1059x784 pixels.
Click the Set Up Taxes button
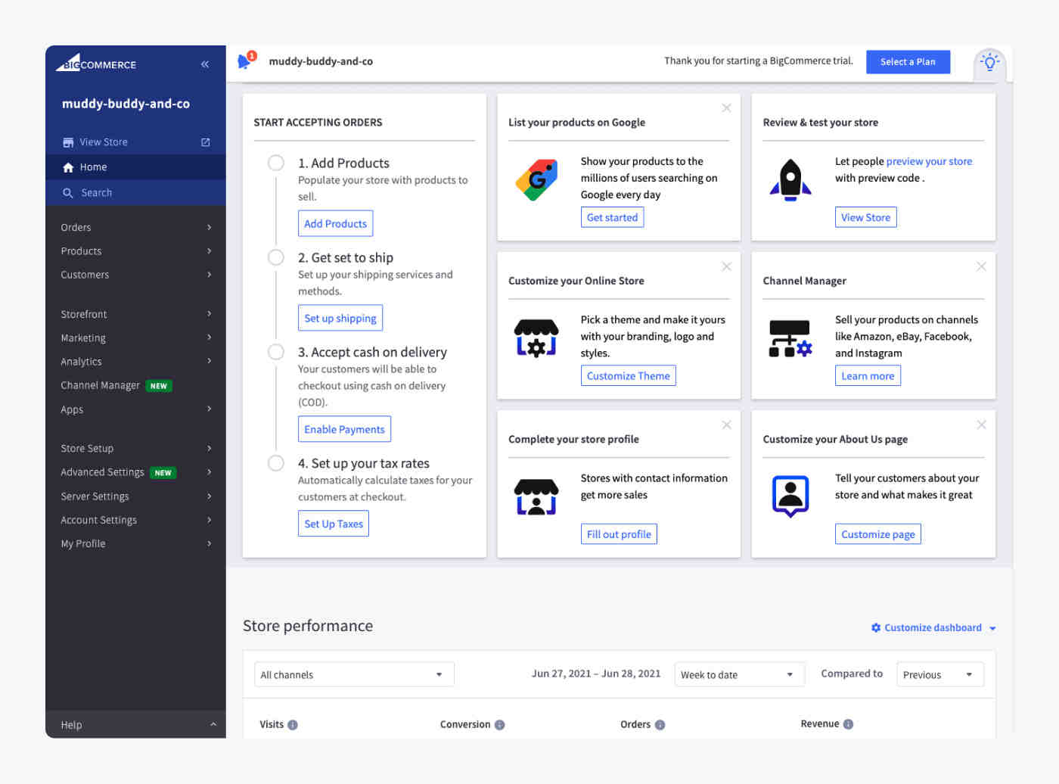334,524
